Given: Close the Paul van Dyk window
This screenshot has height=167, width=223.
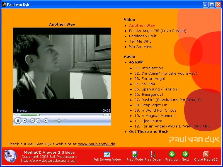Looking at the screenshot, I should [x=218, y=5].
